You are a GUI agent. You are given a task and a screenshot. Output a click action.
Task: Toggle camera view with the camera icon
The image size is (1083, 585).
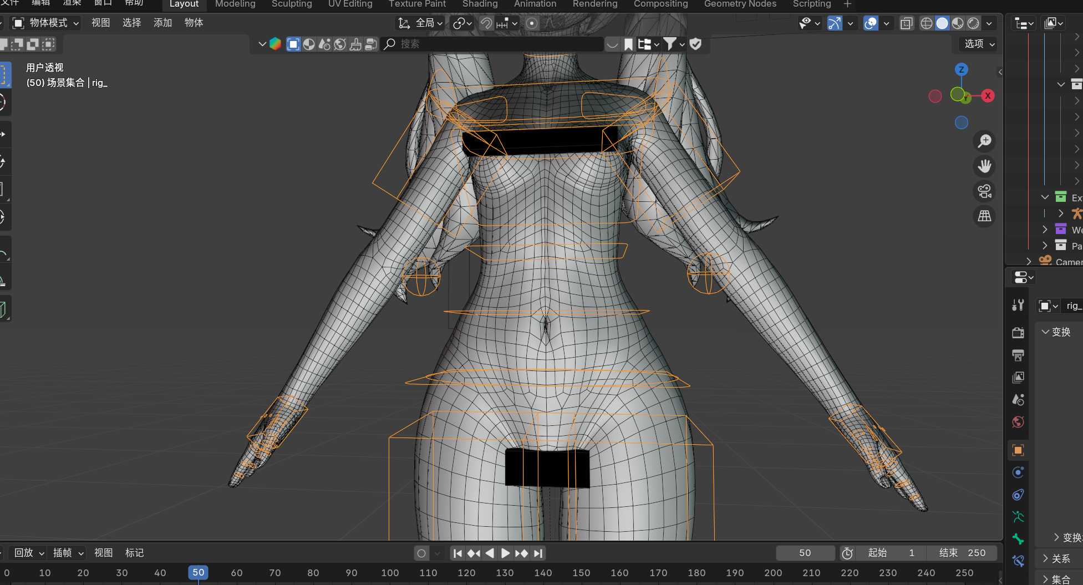984,191
